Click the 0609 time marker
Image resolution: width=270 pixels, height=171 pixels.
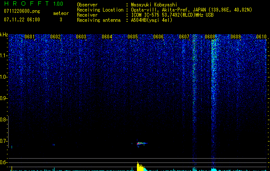click(x=236, y=37)
